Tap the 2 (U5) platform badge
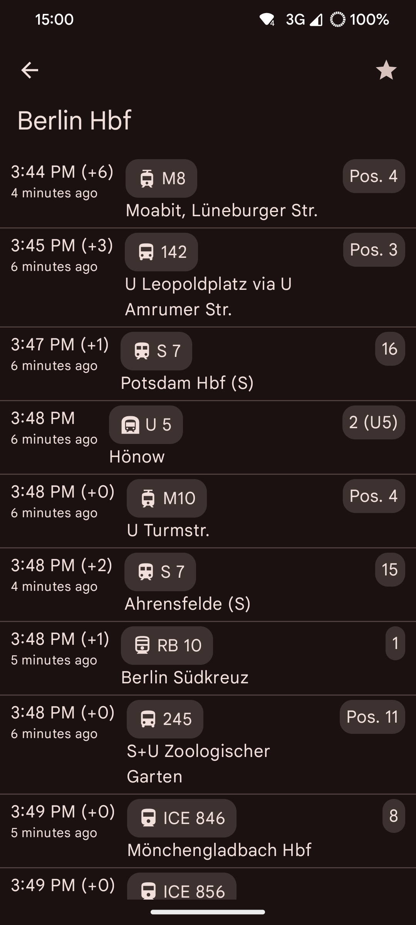The image size is (416, 925). 373,422
